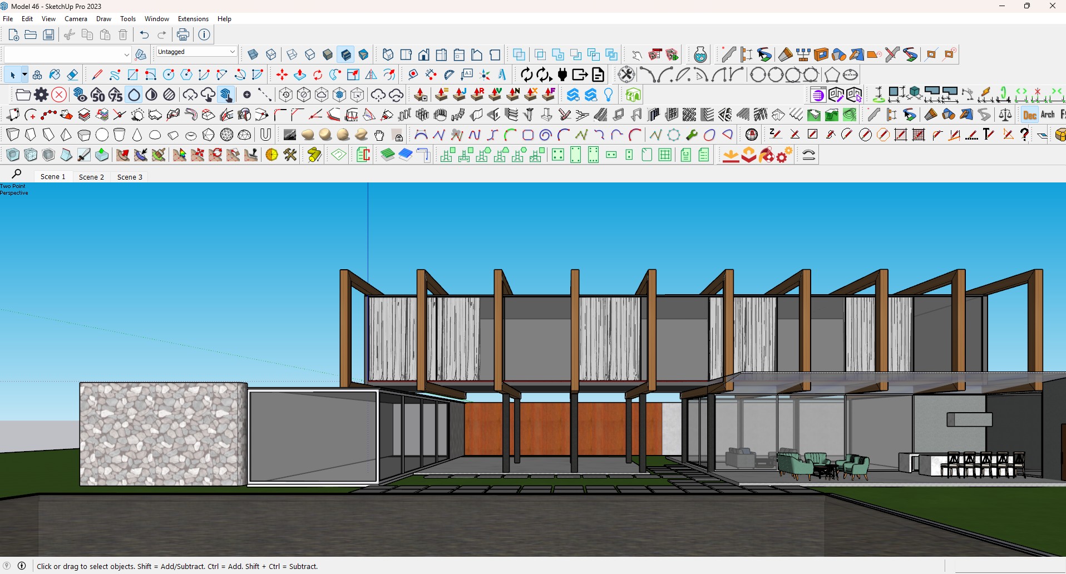Select the Push/Pull tool

coord(300,75)
